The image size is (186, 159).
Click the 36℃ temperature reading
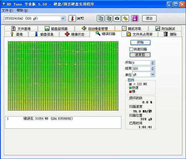pos(80,18)
